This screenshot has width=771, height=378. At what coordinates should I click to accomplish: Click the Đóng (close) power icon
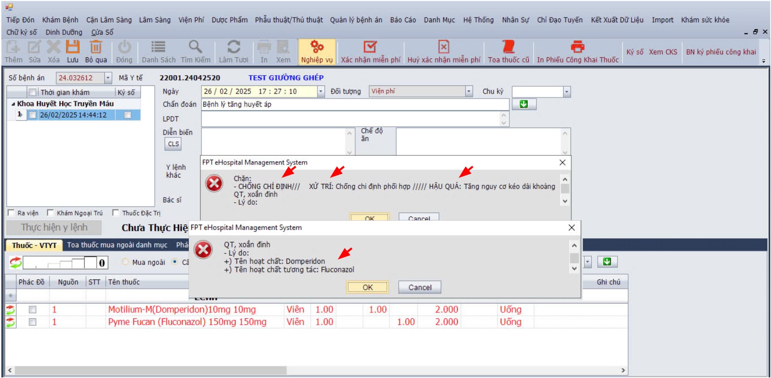(125, 47)
